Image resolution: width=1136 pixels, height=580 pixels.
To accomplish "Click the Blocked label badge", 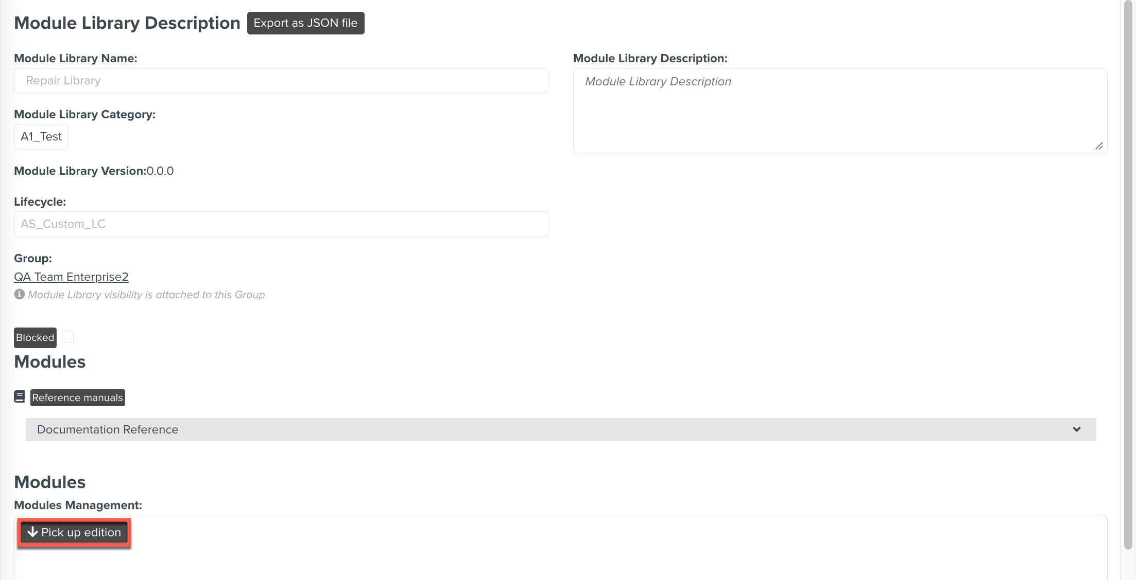I will coord(35,337).
